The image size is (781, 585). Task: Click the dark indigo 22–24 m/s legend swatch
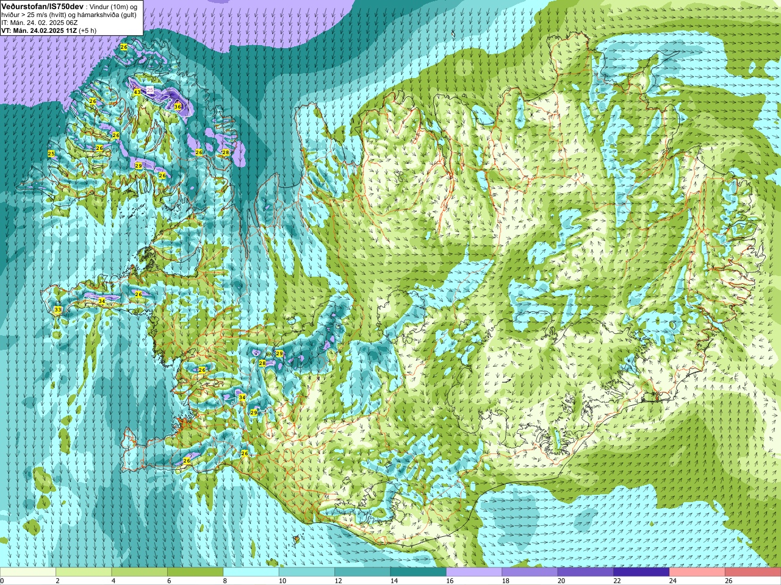pyautogui.click(x=641, y=572)
